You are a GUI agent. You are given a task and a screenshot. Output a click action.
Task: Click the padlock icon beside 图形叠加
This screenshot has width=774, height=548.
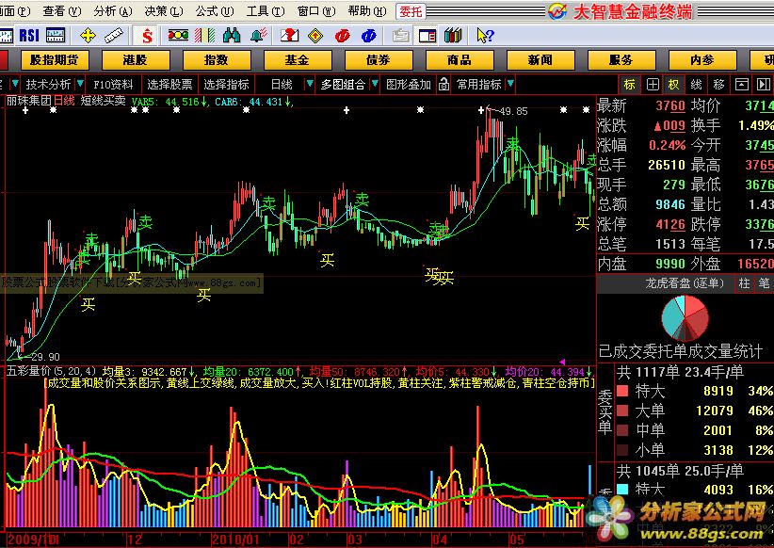pyautogui.click(x=443, y=84)
